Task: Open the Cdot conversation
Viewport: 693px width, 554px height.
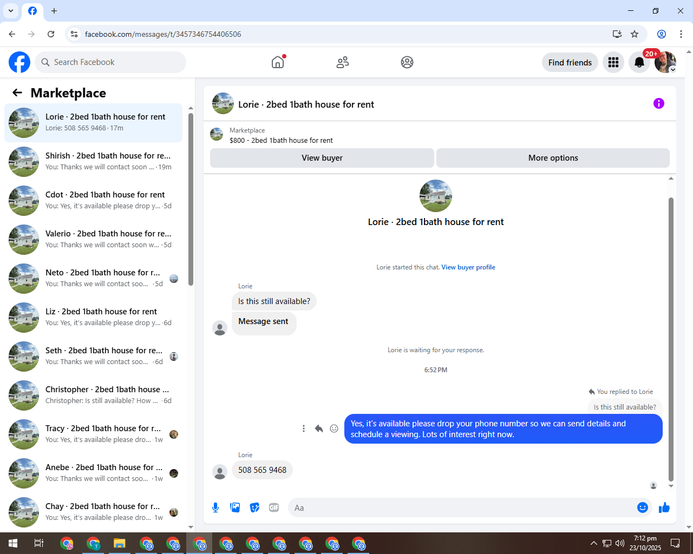Action: [x=93, y=201]
